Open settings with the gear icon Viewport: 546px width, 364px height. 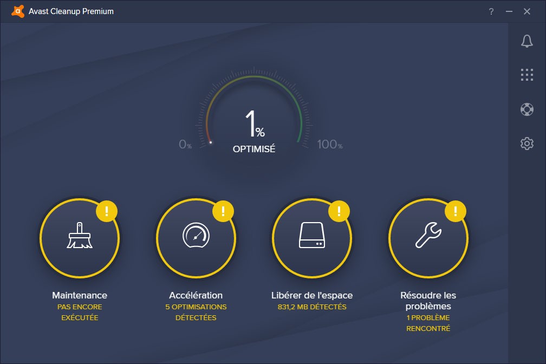pos(526,143)
